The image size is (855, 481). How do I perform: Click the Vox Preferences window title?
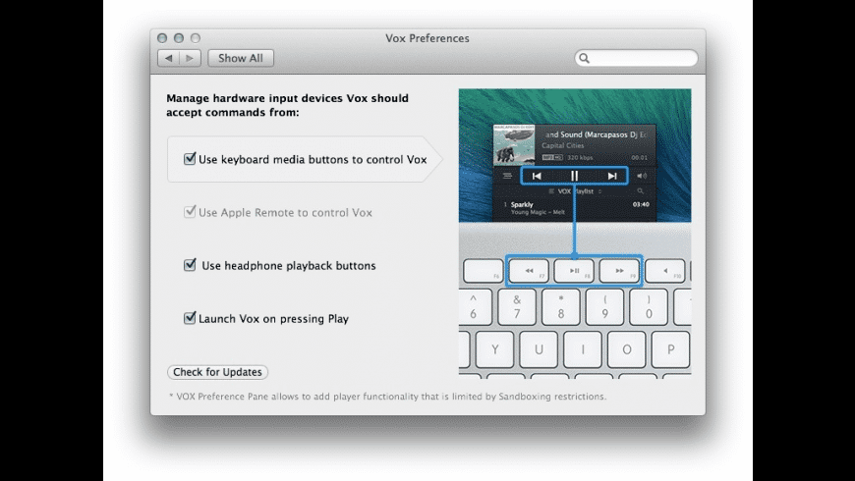[x=427, y=38]
